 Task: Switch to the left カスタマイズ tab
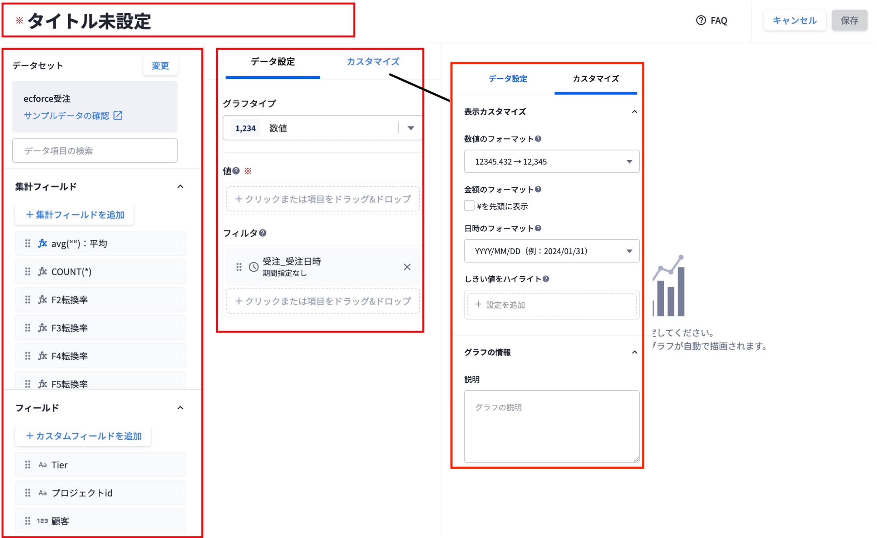tap(373, 62)
